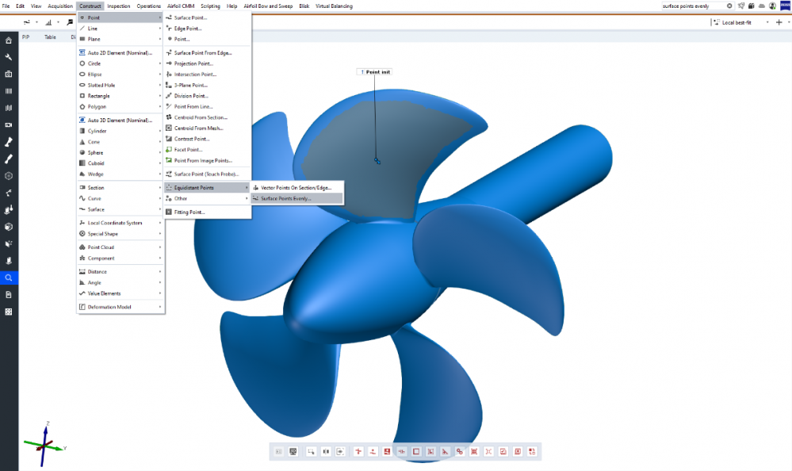
Task: Click the ZEISS logo in the top-right corner
Action: pos(786,6)
